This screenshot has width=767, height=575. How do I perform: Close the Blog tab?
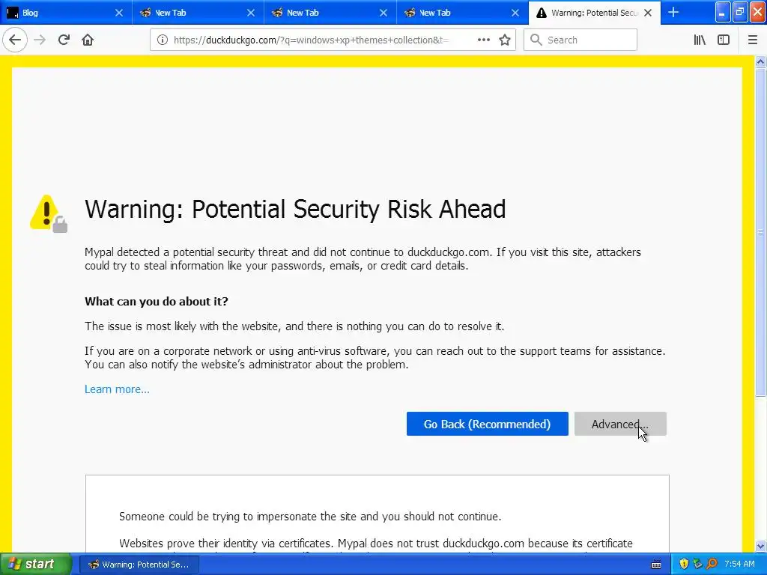point(119,13)
